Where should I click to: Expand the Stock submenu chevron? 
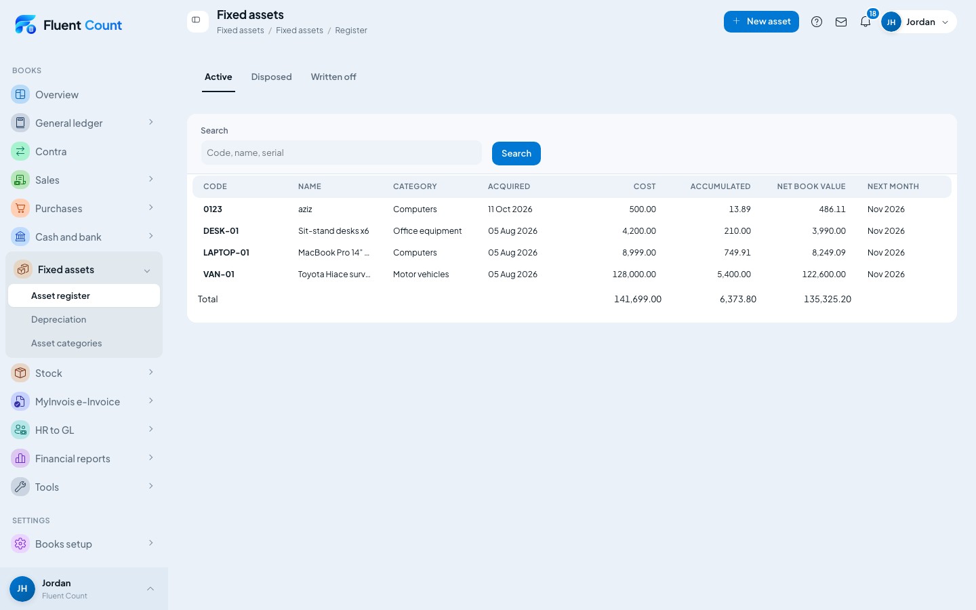click(x=150, y=372)
